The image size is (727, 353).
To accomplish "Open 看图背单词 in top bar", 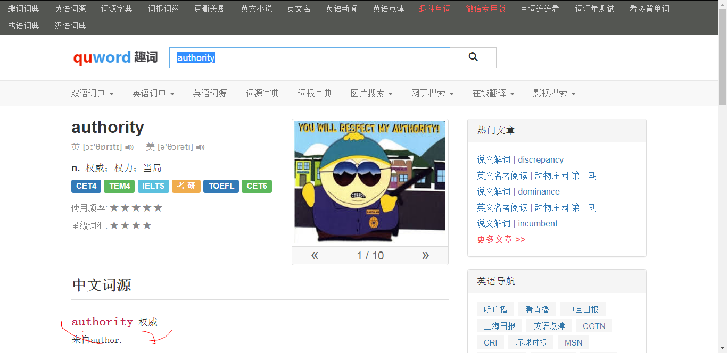I will coord(650,9).
